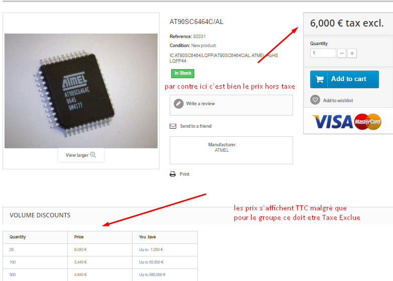The image size is (393, 281).
Task: Click the Atmel chip product image
Action: (x=81, y=91)
